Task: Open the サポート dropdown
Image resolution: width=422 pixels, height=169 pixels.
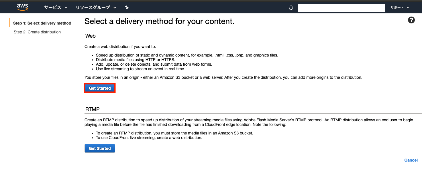Action: point(400,8)
